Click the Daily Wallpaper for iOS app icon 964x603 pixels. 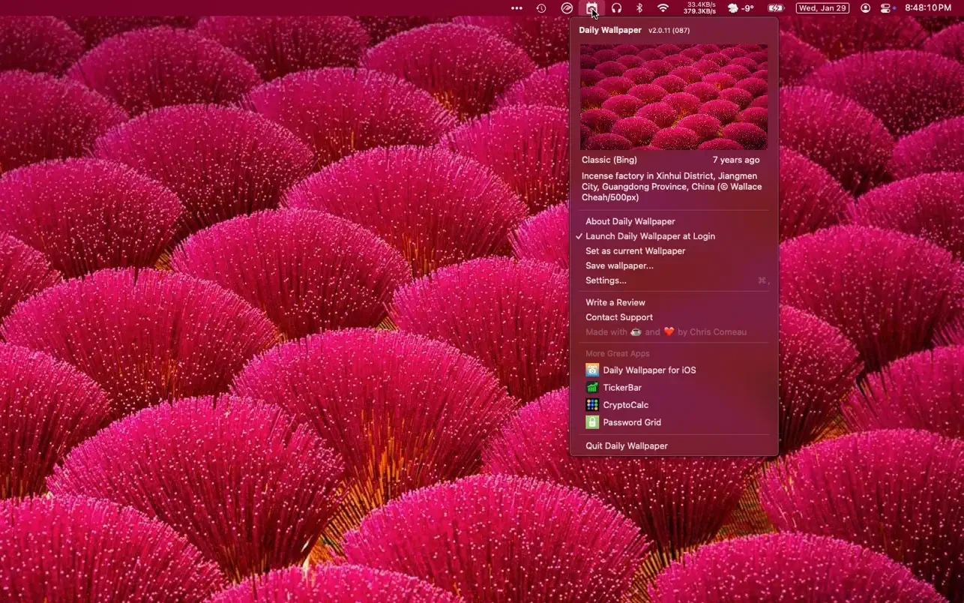click(x=592, y=370)
